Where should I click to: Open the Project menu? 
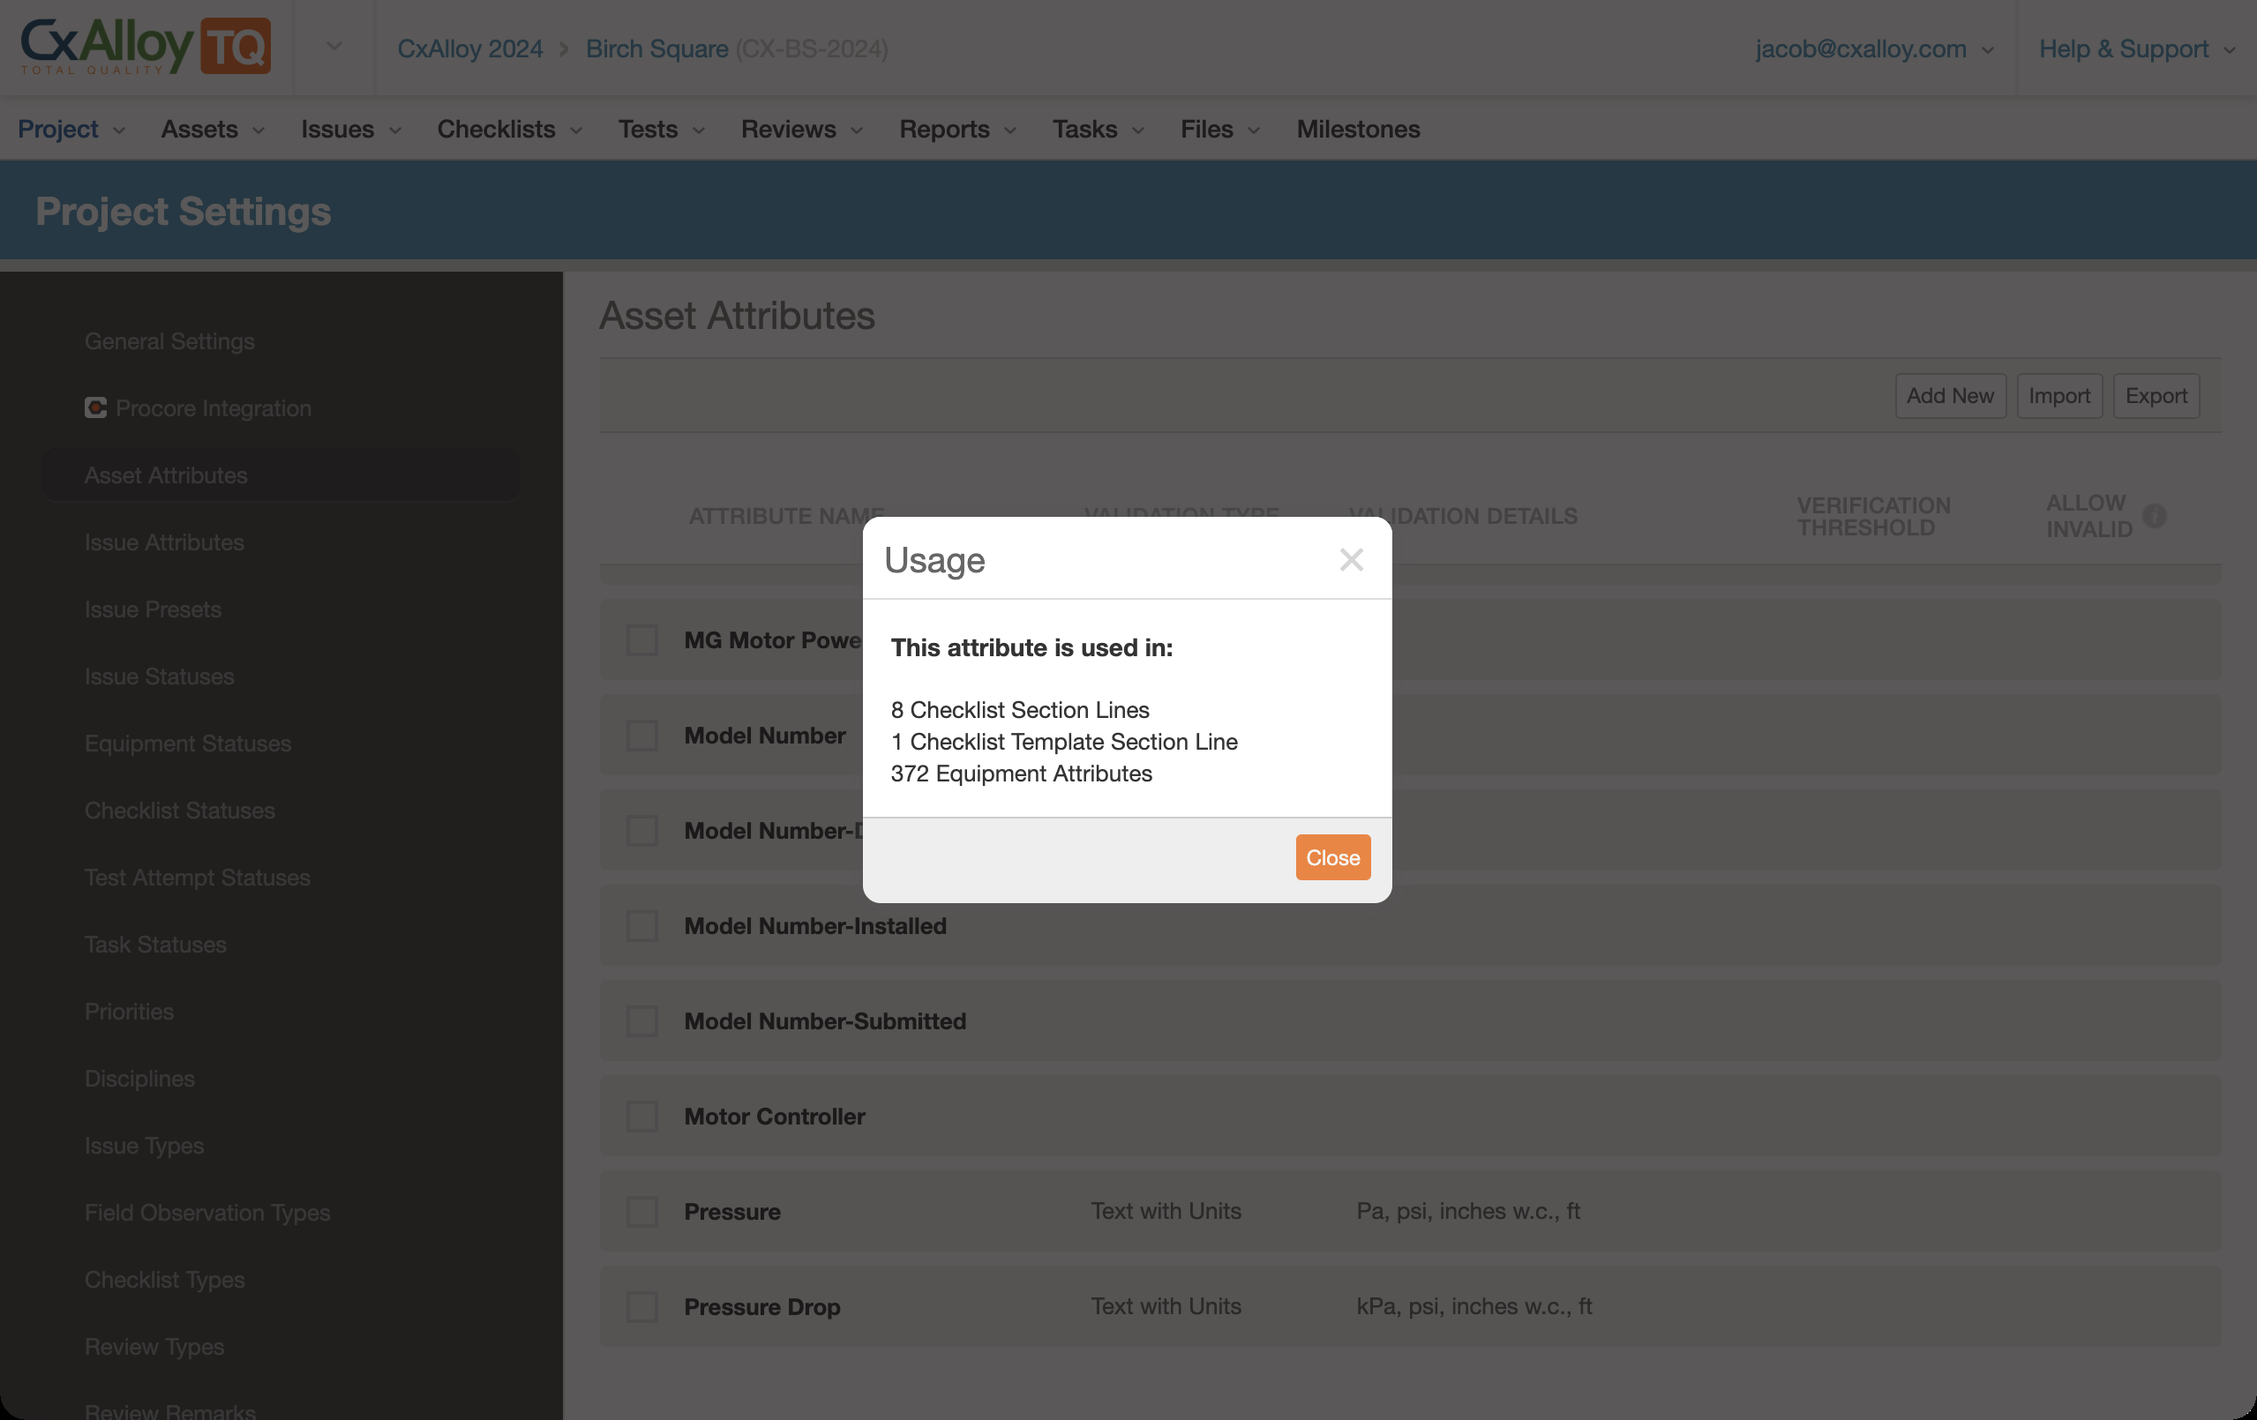(71, 128)
